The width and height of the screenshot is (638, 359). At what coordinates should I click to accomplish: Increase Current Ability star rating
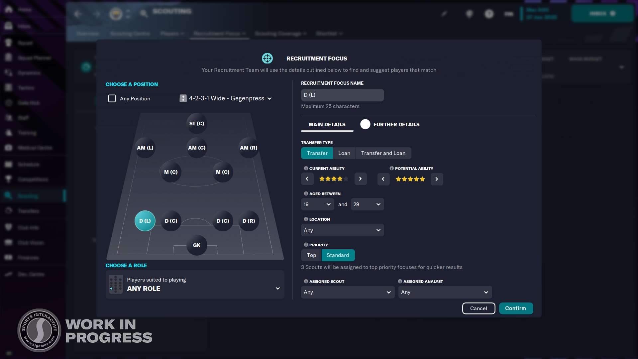coord(360,179)
